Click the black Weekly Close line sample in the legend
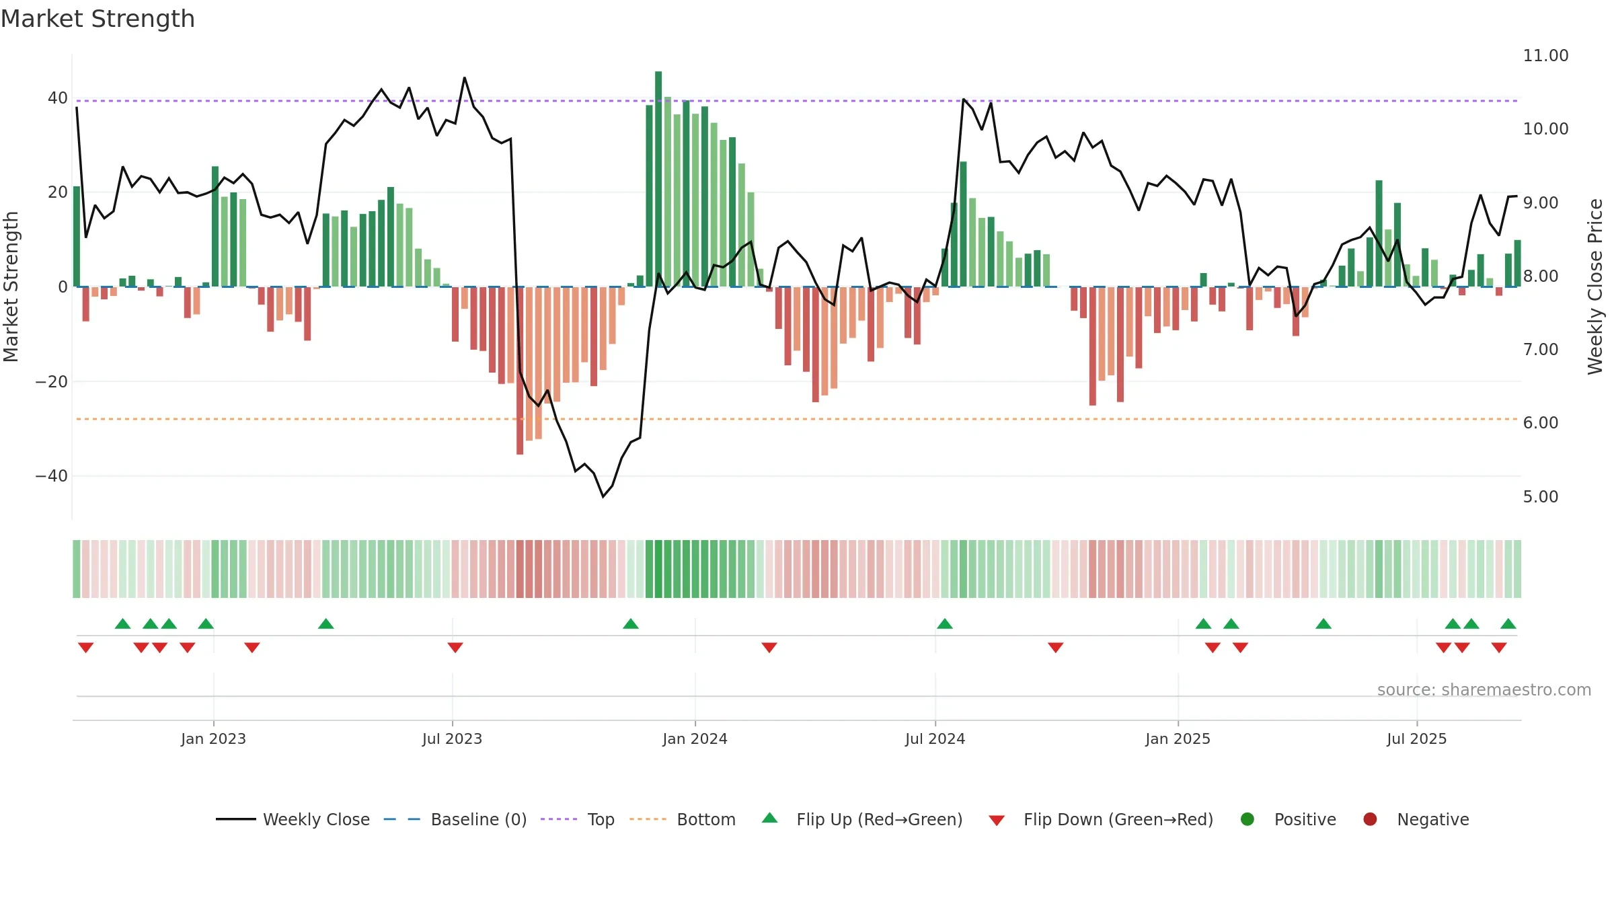This screenshot has height=908, width=1614. [x=236, y=819]
